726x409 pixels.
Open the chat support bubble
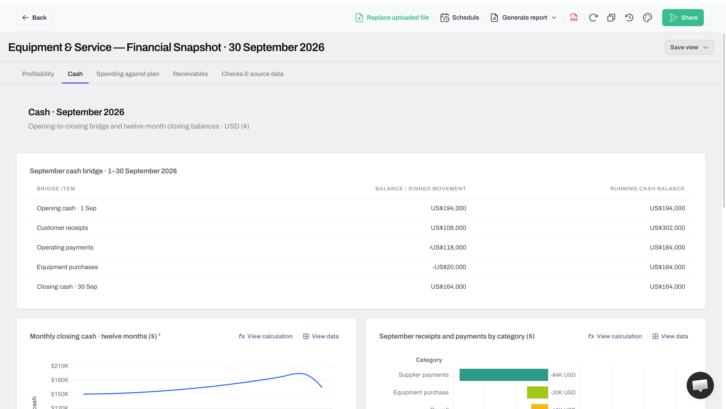pos(700,385)
